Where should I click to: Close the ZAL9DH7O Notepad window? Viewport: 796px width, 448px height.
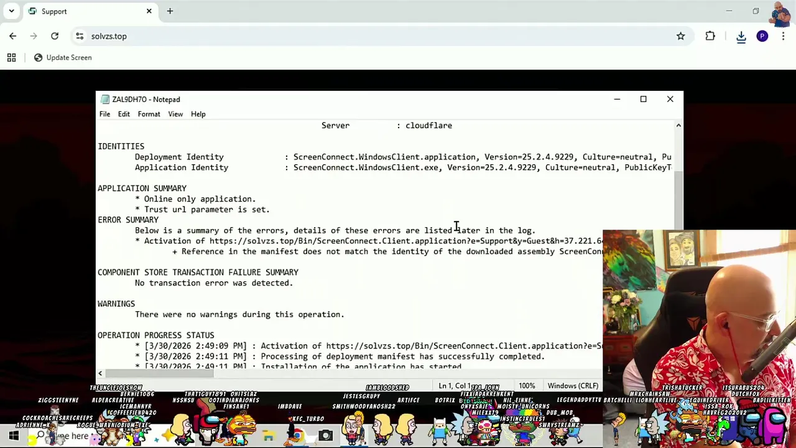[670, 99]
